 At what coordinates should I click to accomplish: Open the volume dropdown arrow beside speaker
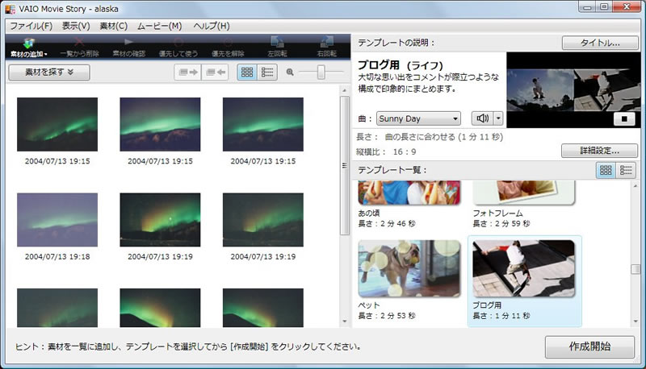tap(498, 118)
